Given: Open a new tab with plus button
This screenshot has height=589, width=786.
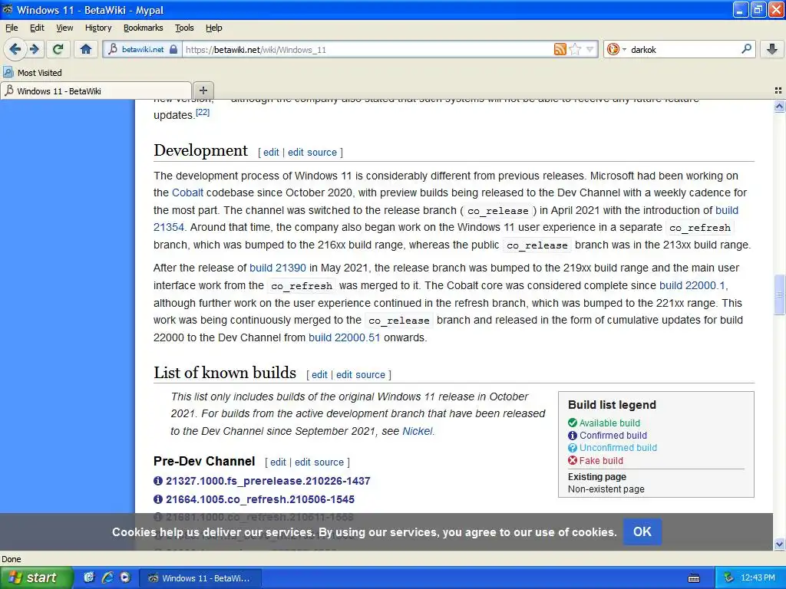Looking at the screenshot, I should 203,90.
